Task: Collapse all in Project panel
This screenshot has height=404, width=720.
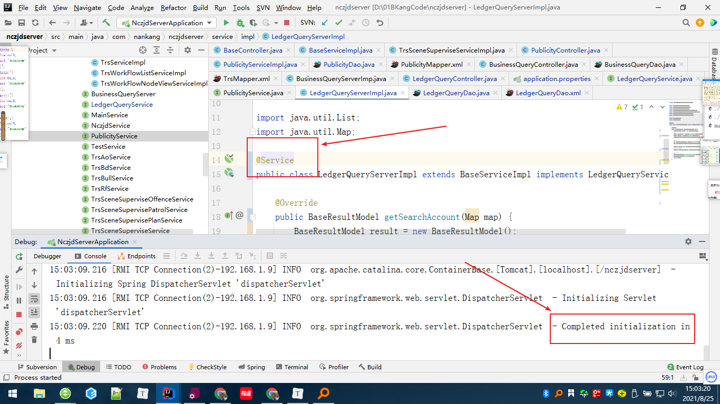Action: [x=170, y=50]
